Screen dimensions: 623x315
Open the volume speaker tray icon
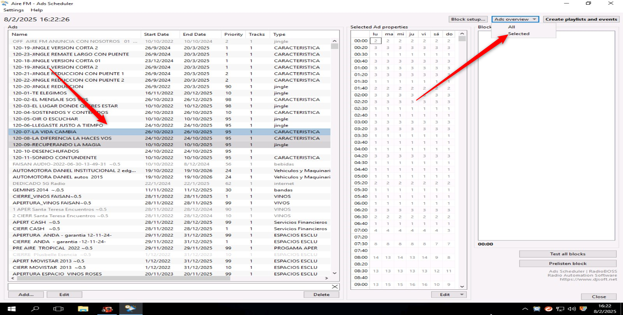[x=572, y=309]
